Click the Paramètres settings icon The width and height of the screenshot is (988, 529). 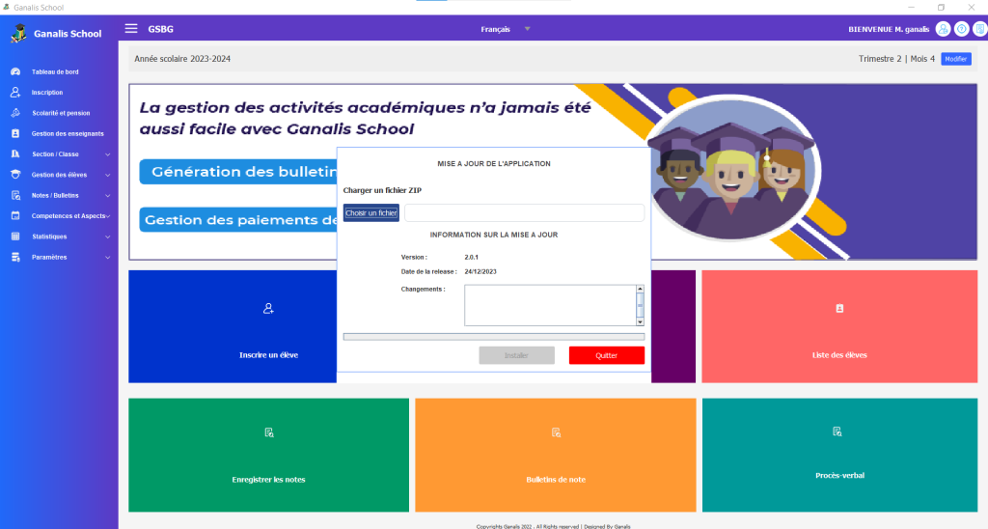pyautogui.click(x=15, y=257)
